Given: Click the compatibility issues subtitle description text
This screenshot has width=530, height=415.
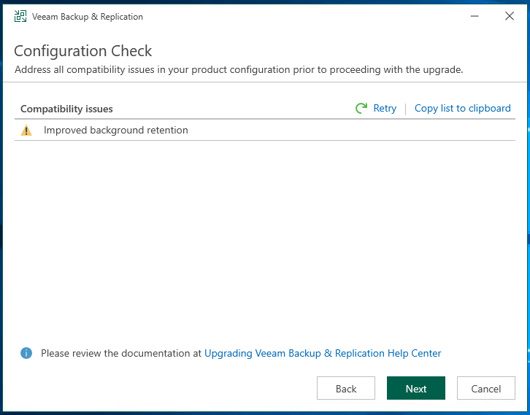Looking at the screenshot, I should pos(239,70).
